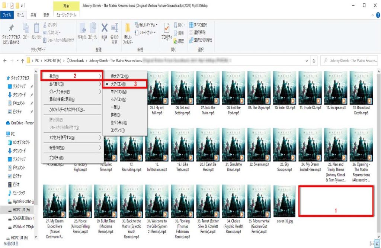Viewport: 381px width, 248px height.
Task: Choose 特大アイコン in the view submenu
Action: coord(120,76)
